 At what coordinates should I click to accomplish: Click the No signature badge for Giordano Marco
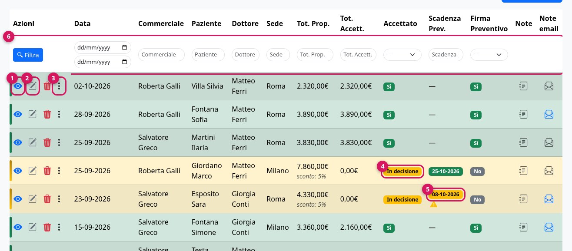478,172
